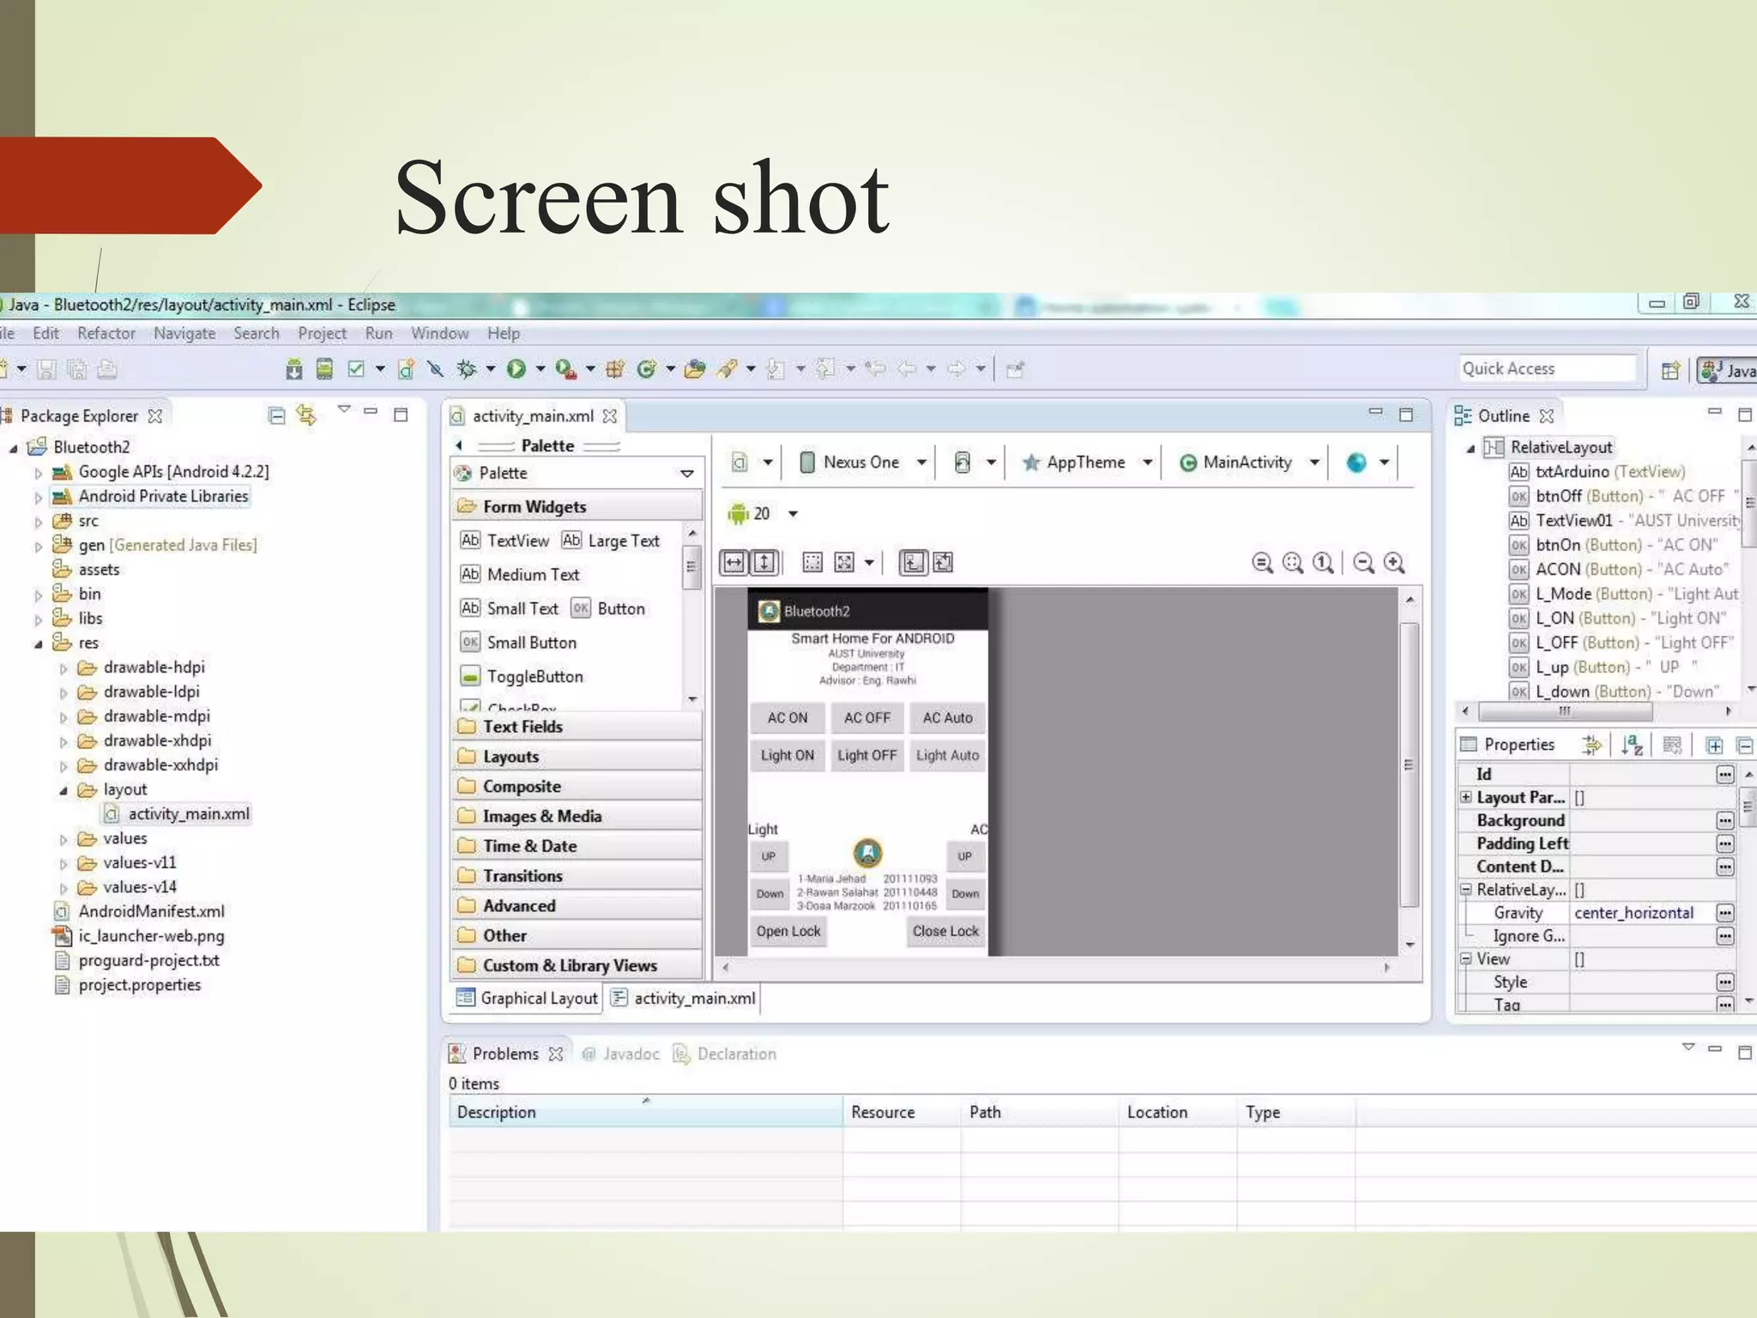Screen dimensions: 1757x1318
Task: Expand the drawable-hdpi folder
Action: [x=63, y=668]
